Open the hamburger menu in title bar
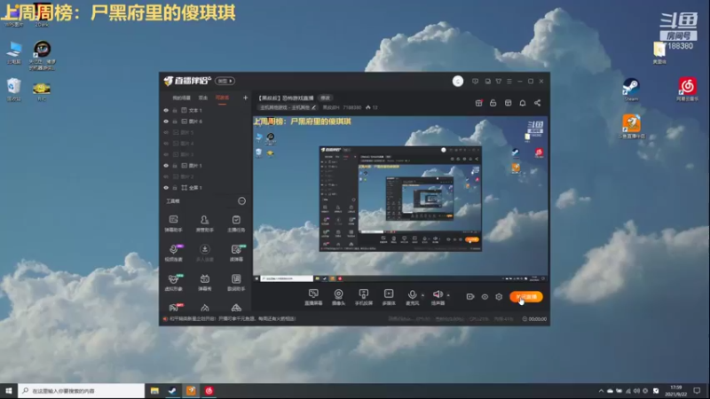Image resolution: width=710 pixels, height=399 pixels. (509, 82)
